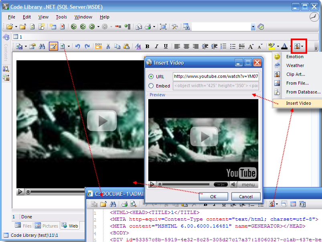This screenshot has width=322, height=242.
Task: Select Insert Video menu entry
Action: click(x=298, y=103)
